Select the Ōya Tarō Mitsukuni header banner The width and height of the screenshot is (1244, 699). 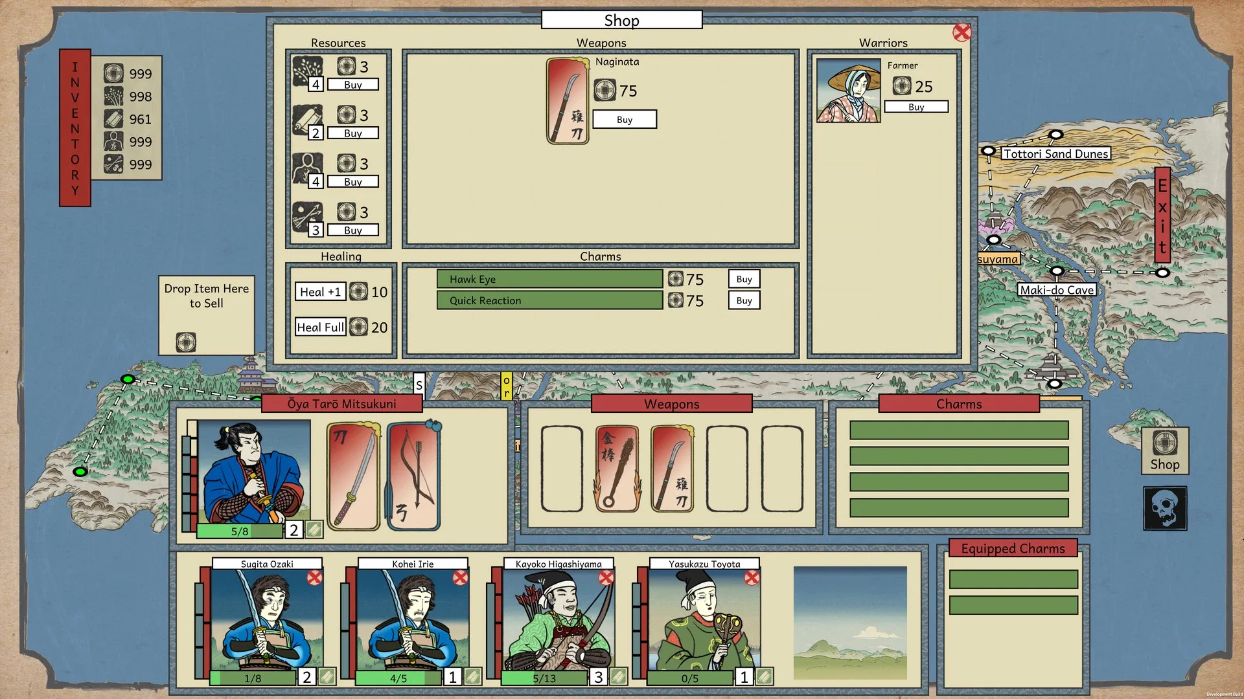point(341,403)
